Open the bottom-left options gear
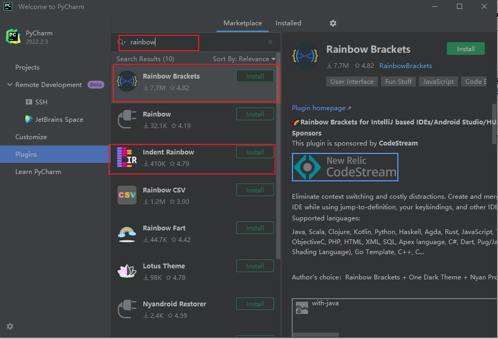The height and width of the screenshot is (339, 498). click(10, 326)
